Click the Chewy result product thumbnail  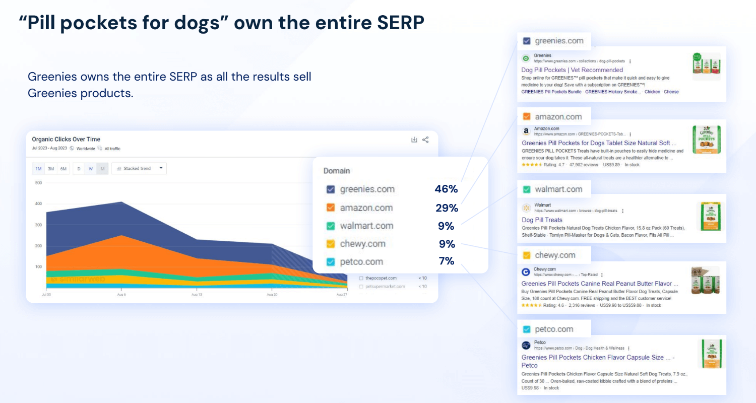click(x=706, y=280)
